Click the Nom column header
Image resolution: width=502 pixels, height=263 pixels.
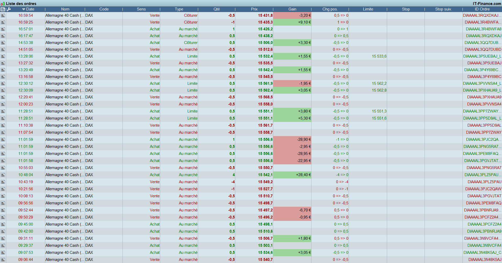65,9
